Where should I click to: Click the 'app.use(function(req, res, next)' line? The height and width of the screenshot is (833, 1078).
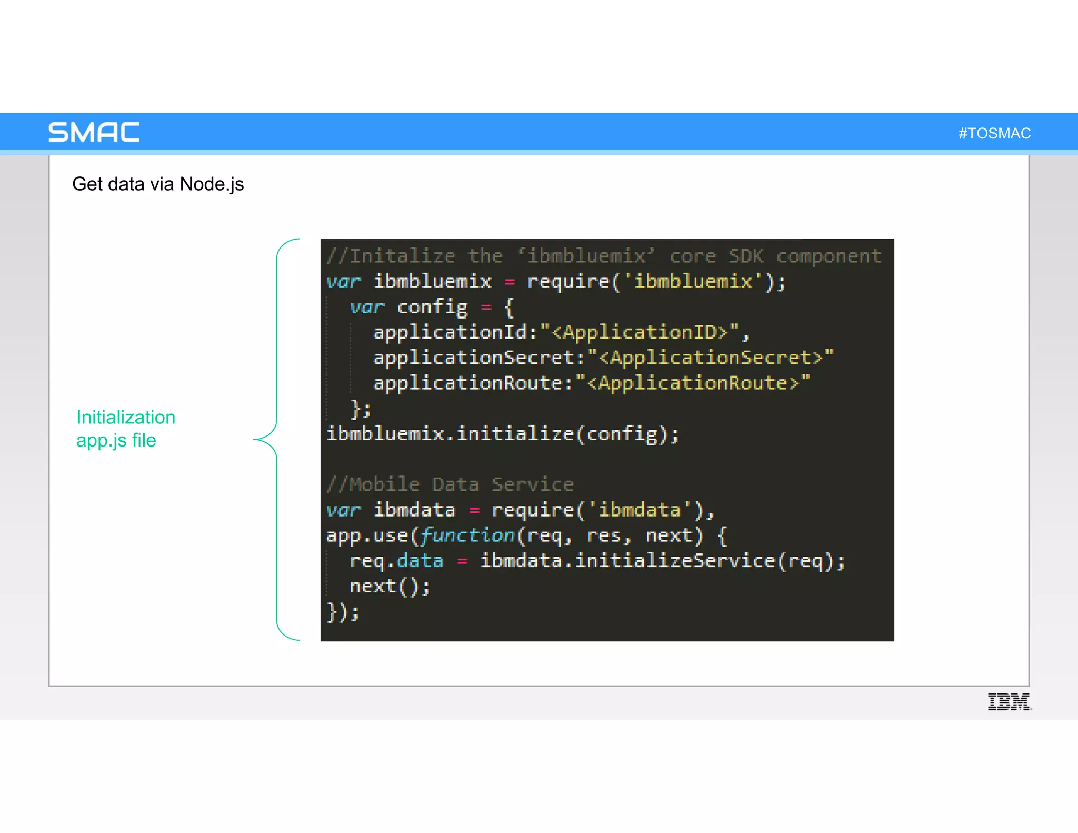click(526, 535)
